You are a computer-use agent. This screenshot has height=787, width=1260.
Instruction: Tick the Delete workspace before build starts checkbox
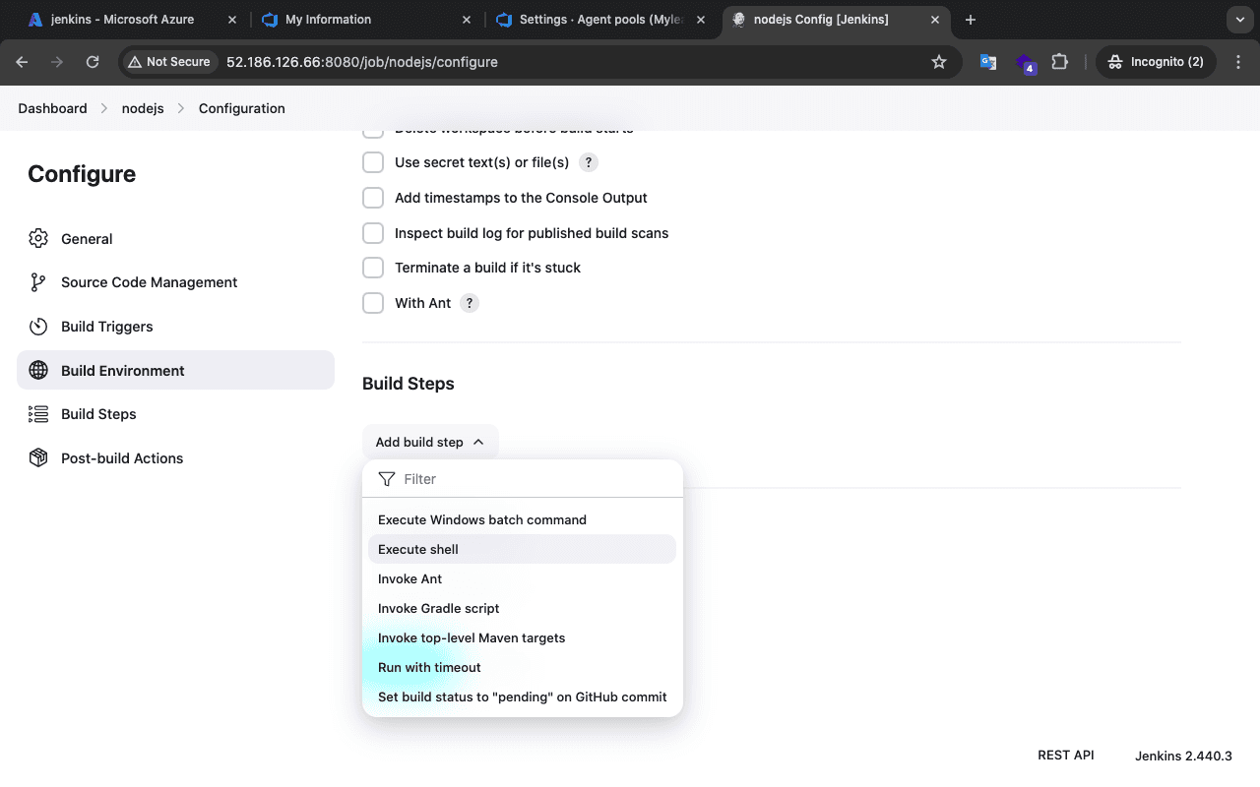(x=373, y=132)
